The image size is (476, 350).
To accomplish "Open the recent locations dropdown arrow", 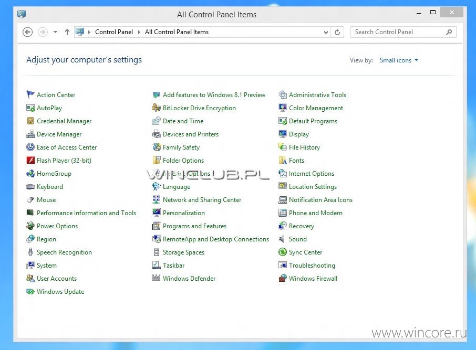I will point(55,32).
